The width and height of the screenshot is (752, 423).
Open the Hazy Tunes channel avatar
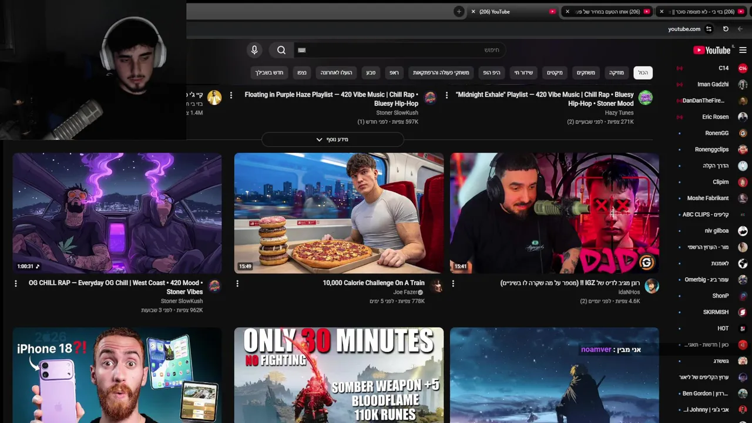[x=646, y=98]
